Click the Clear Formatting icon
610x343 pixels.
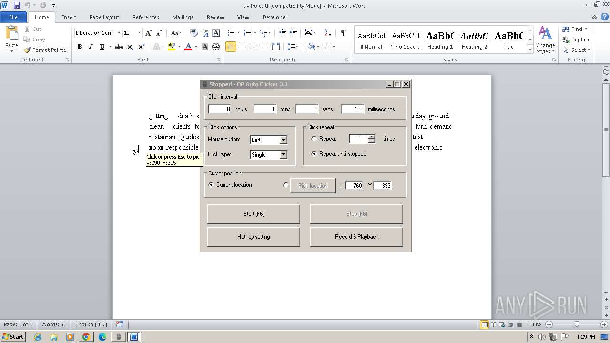pyautogui.click(x=193, y=33)
